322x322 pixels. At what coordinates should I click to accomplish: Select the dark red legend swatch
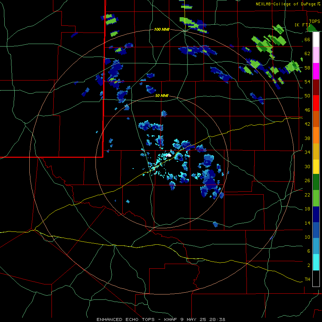pyautogui.click(x=316, y=87)
